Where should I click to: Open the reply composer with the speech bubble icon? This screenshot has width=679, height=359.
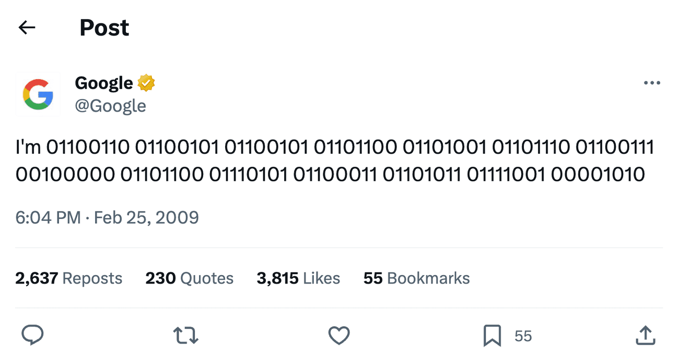point(33,336)
